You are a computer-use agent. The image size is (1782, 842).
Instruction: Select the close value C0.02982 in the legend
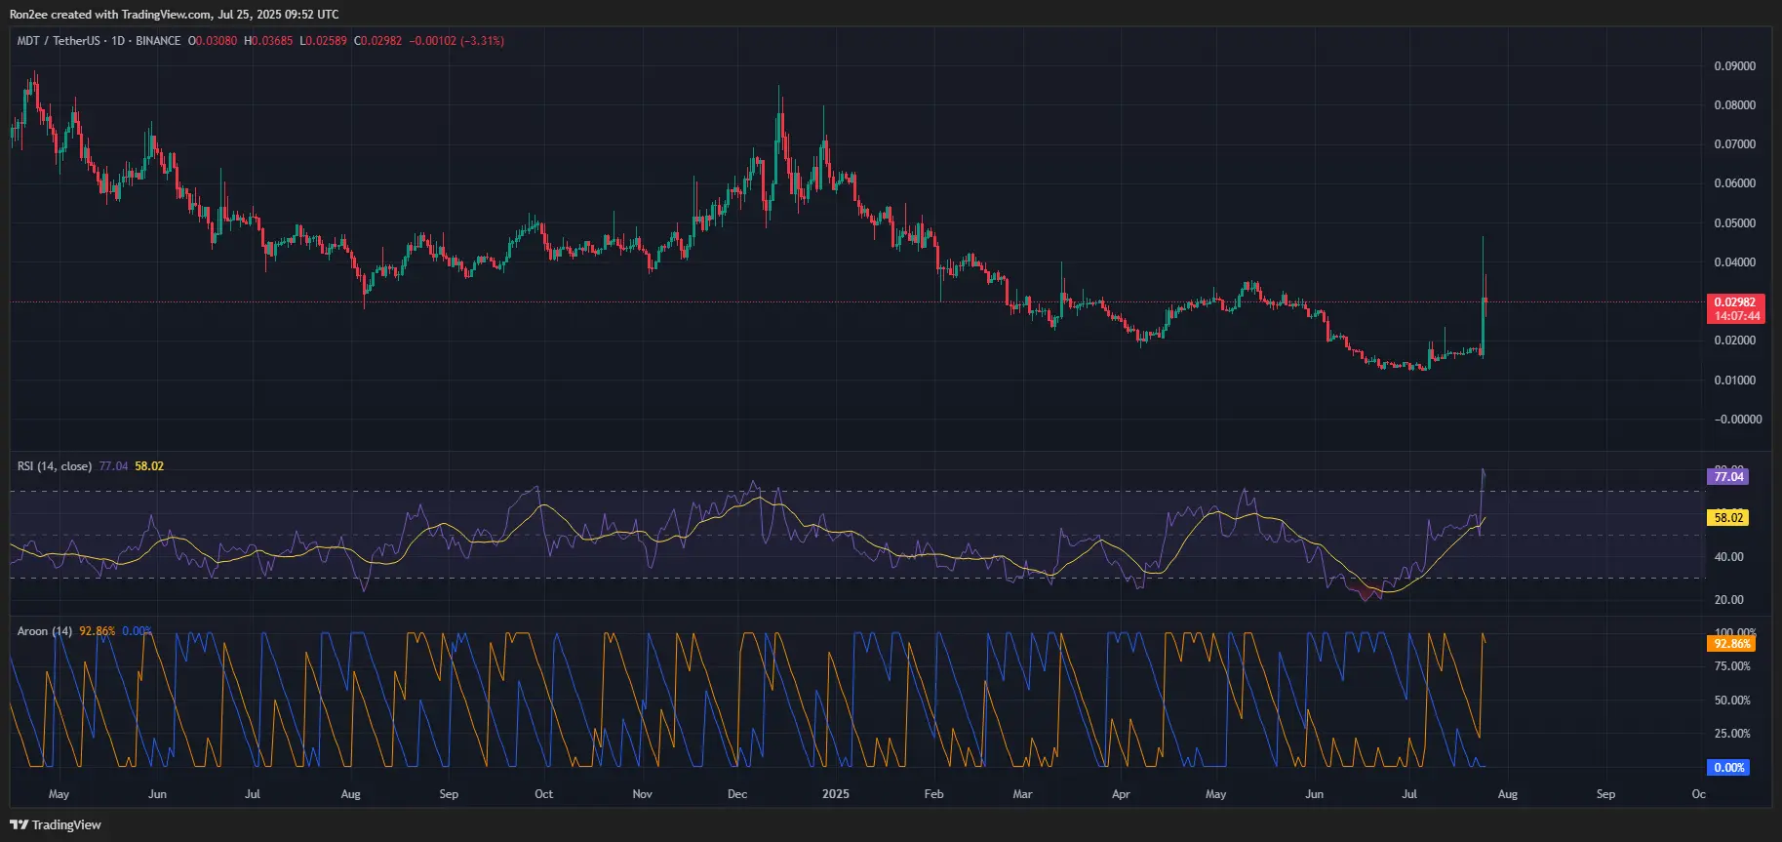click(x=377, y=41)
